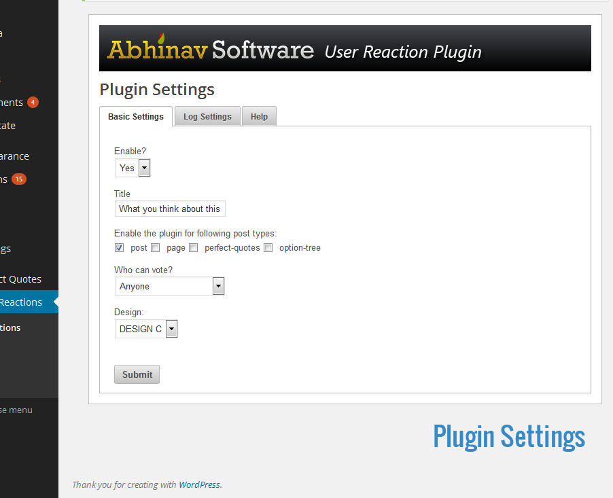The image size is (613, 498).
Task: Follow the WordPress link in footer
Action: coord(199,485)
